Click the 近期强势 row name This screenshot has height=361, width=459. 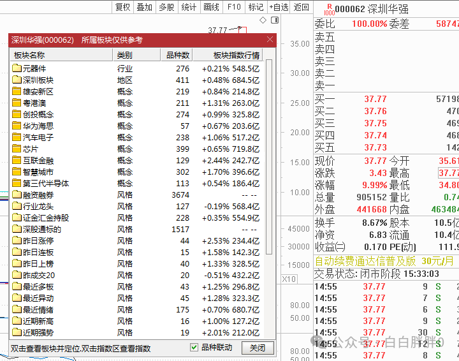coord(38,332)
